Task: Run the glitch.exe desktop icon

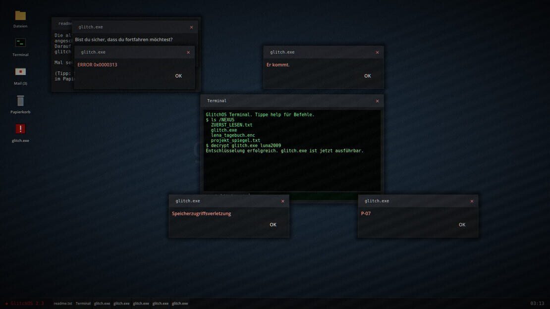Action: click(20, 133)
